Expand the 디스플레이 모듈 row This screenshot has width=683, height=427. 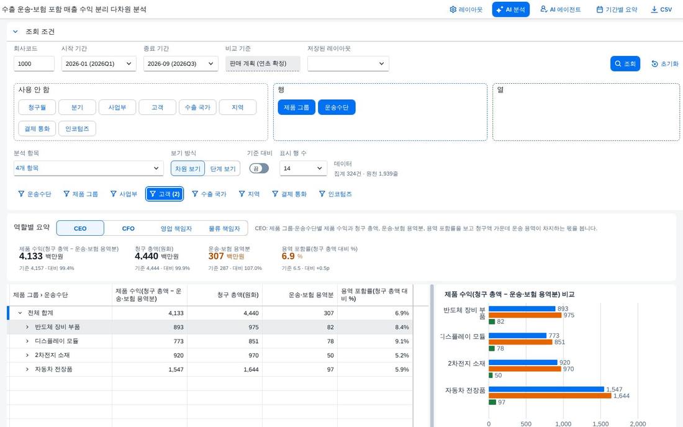pyautogui.click(x=27, y=341)
